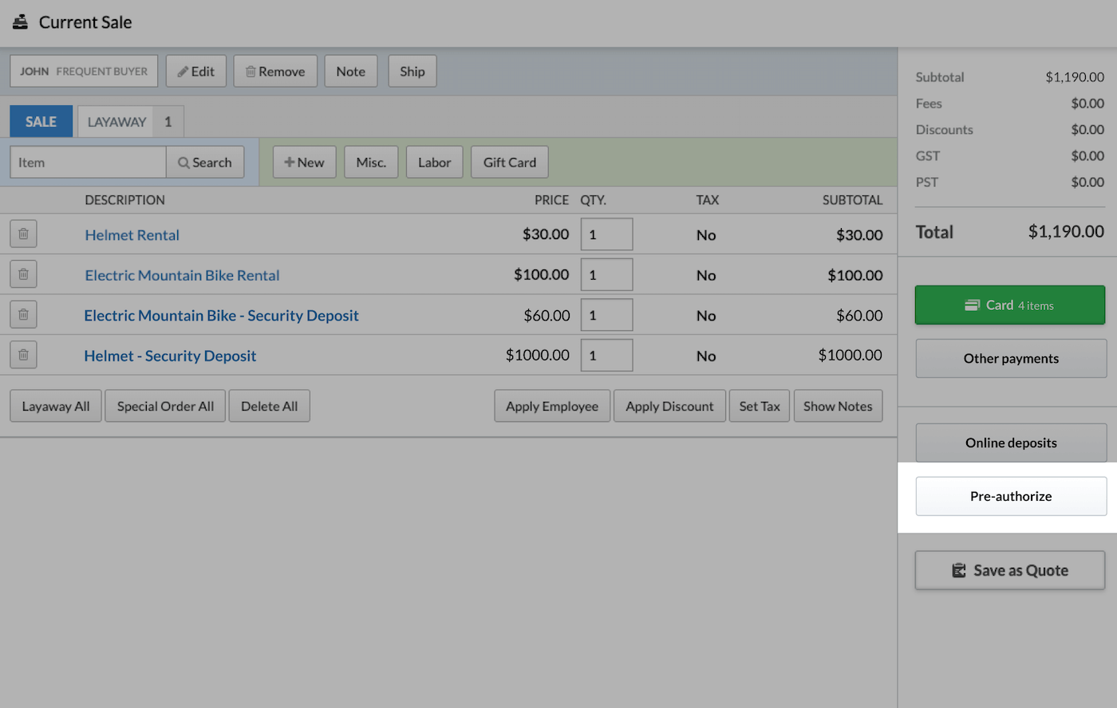The image size is (1117, 708).
Task: Click inside the Item search field
Action: click(x=88, y=162)
